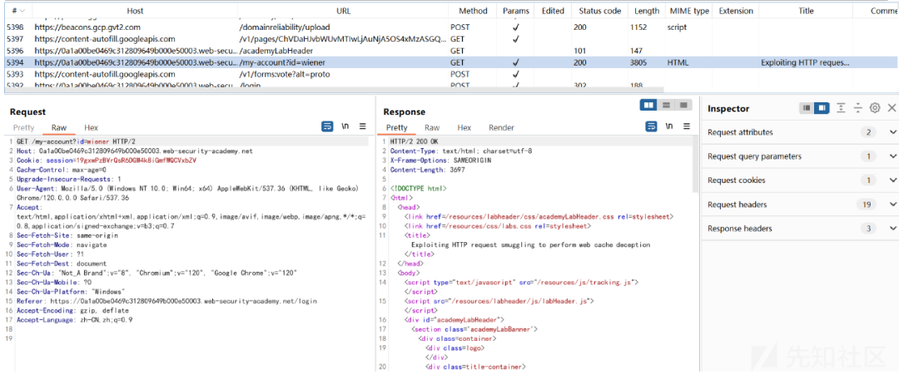Screen dimensions: 899x375
Task: Open hamburger options menu in Response panel
Action: (x=686, y=126)
